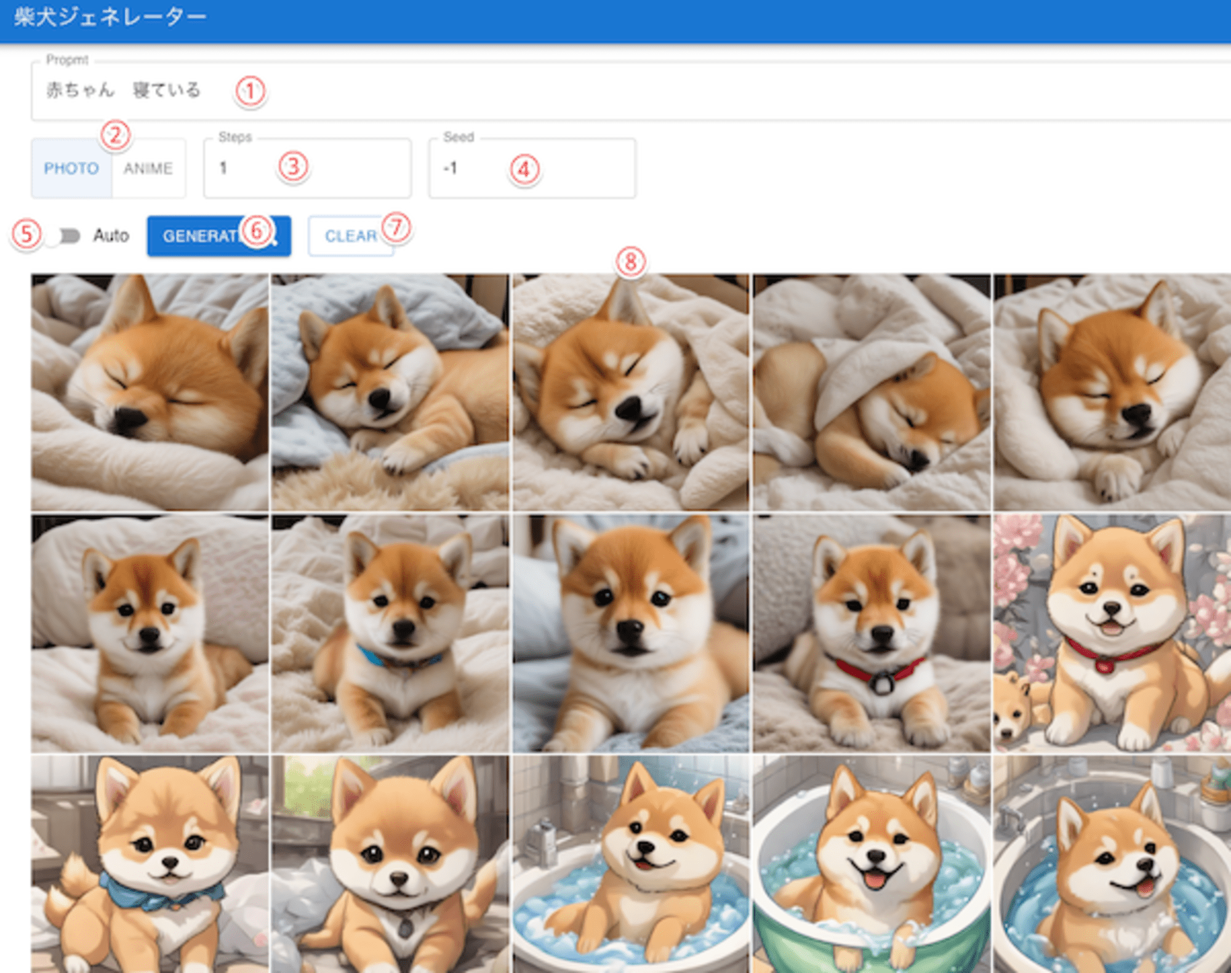
Task: Open anime shiba in green tub thumbnail
Action: 872,865
